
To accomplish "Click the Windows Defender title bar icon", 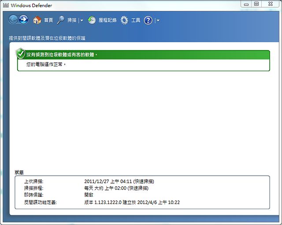I will point(6,5).
